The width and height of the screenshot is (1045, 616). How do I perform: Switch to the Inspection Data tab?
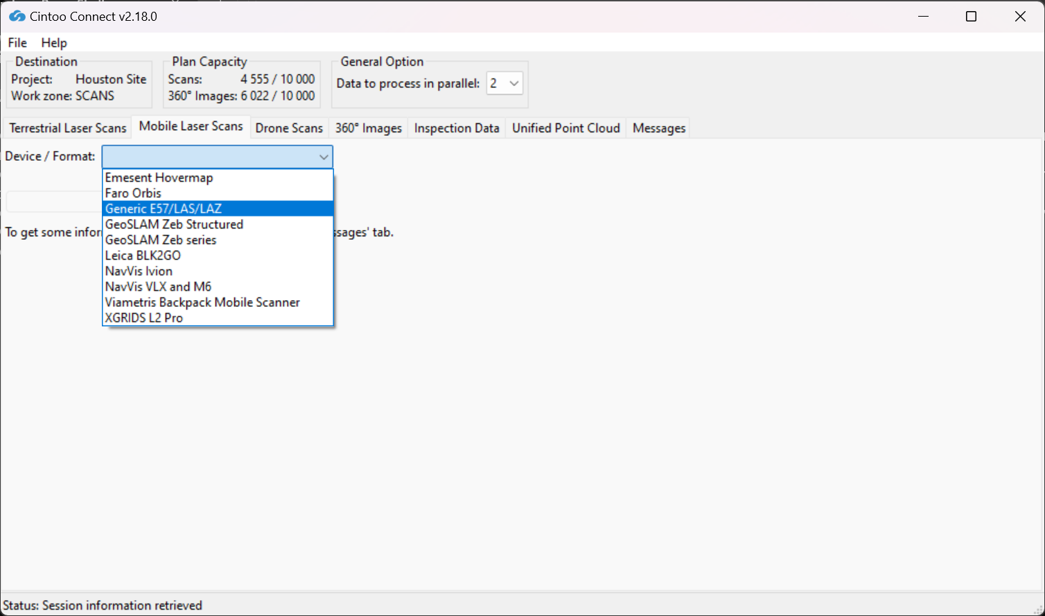(x=457, y=128)
